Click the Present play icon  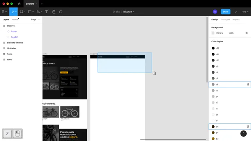click(x=236, y=12)
